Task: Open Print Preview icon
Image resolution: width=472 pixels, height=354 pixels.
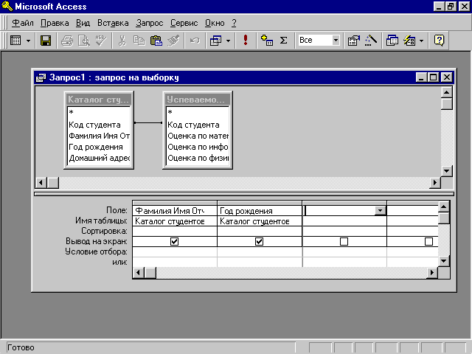Action: 84,41
